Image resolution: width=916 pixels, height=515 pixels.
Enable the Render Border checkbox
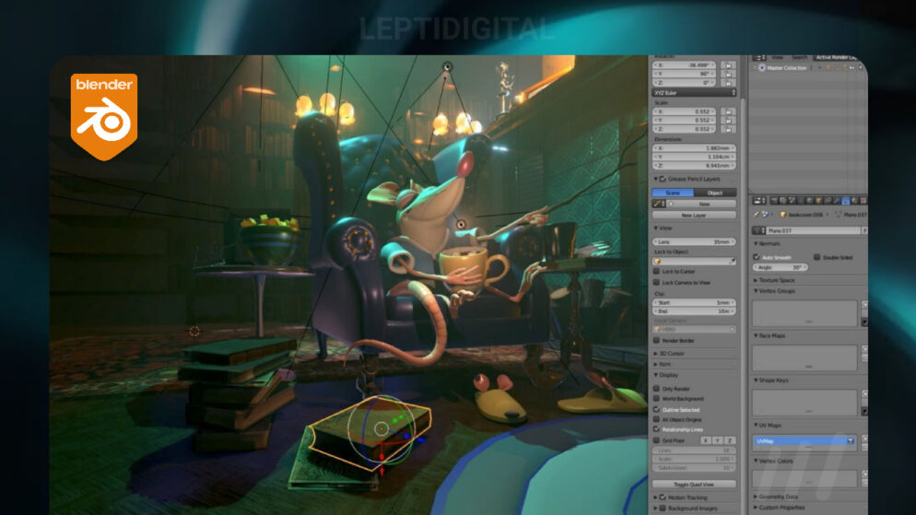[x=657, y=340]
